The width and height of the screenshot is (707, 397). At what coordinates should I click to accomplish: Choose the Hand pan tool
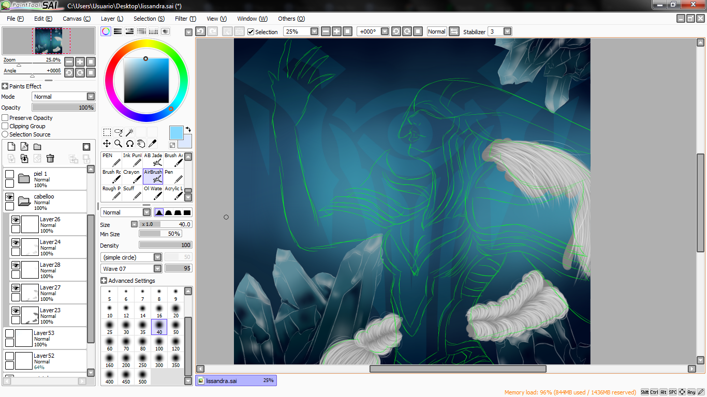click(x=141, y=143)
